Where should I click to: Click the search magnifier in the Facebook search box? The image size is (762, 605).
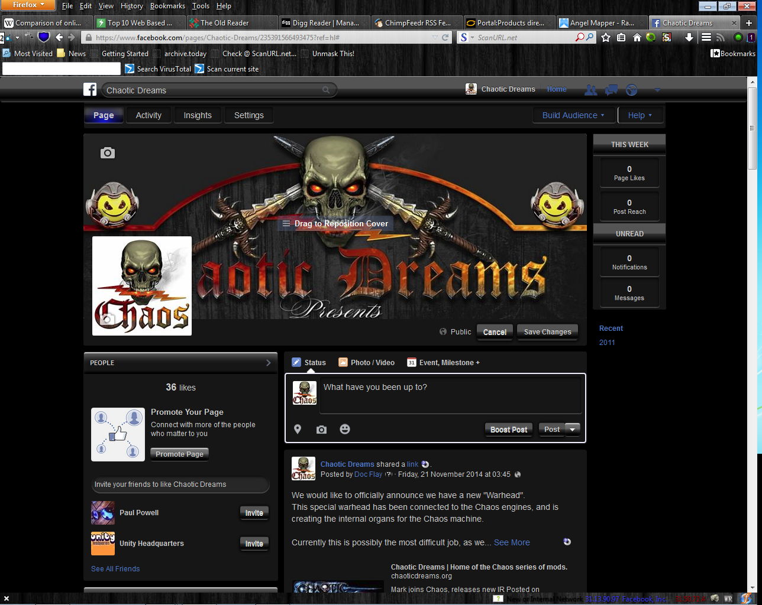tap(326, 90)
